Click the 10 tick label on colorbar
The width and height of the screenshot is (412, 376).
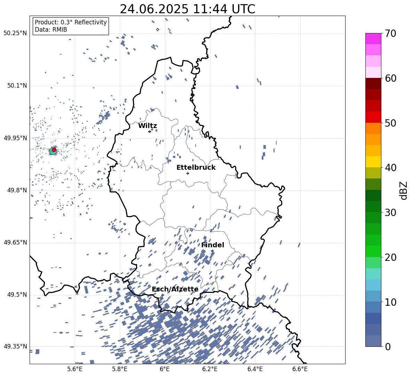390,302
